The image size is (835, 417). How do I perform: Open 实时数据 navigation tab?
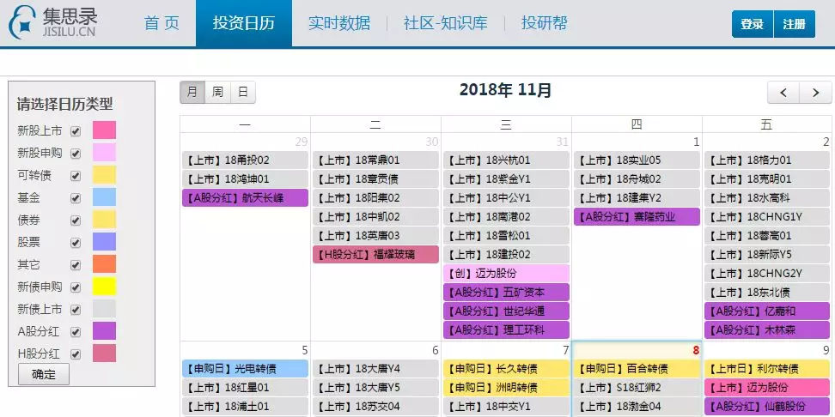point(339,23)
